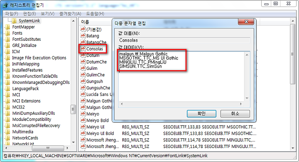Click text area horizontal scroll left arrow
Image resolution: width=299 pixels, height=162 pixels.
[122, 104]
